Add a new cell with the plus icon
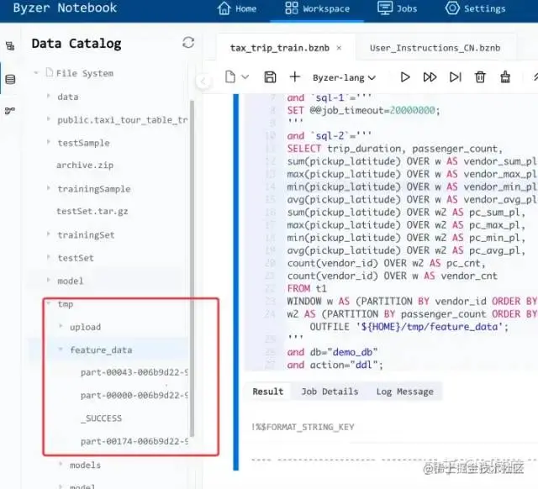Screen dimensions: 538x489 click(295, 77)
